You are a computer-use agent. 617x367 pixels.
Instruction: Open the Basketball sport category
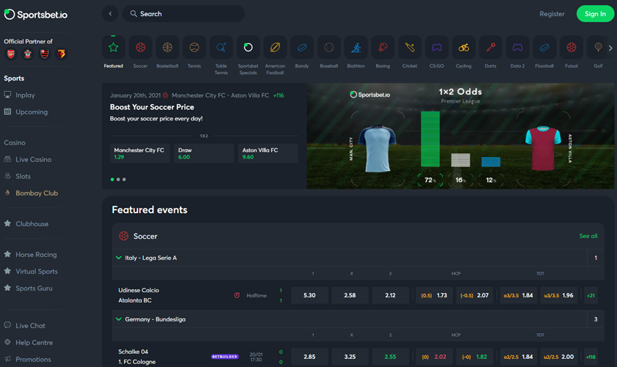[167, 48]
